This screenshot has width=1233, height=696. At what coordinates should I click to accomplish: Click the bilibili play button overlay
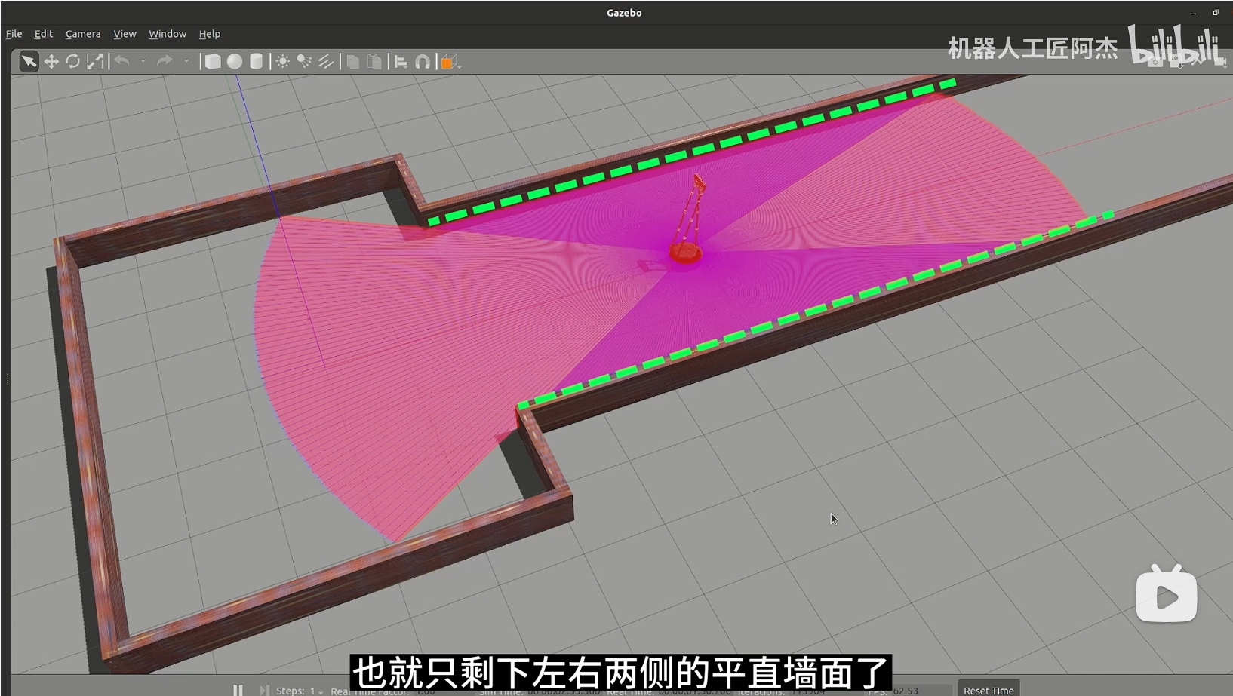click(1167, 594)
